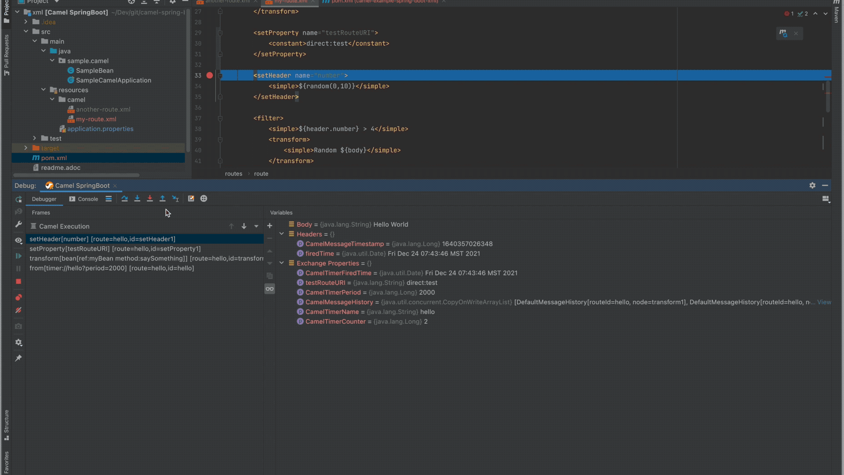Image resolution: width=844 pixels, height=475 pixels.
Task: Select the Debugger tab
Action: 44,199
